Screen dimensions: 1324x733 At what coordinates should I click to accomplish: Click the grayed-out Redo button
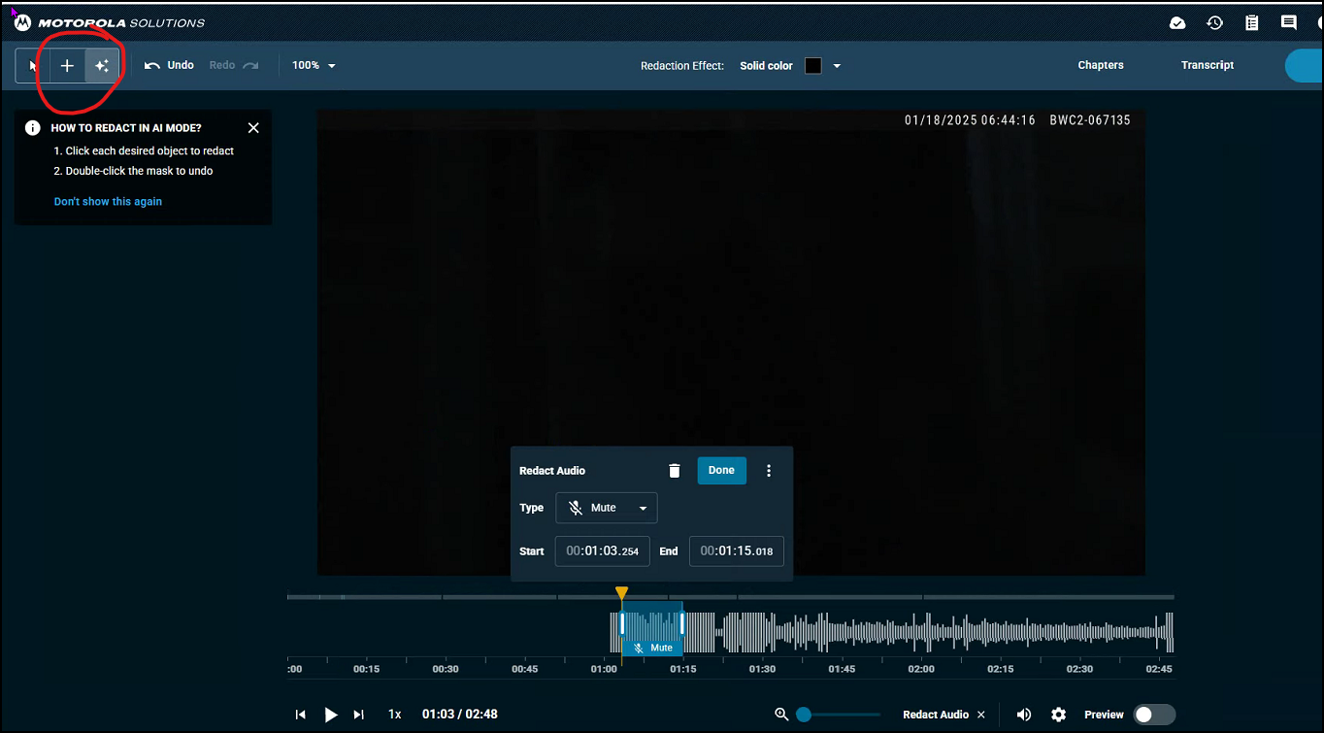(234, 65)
